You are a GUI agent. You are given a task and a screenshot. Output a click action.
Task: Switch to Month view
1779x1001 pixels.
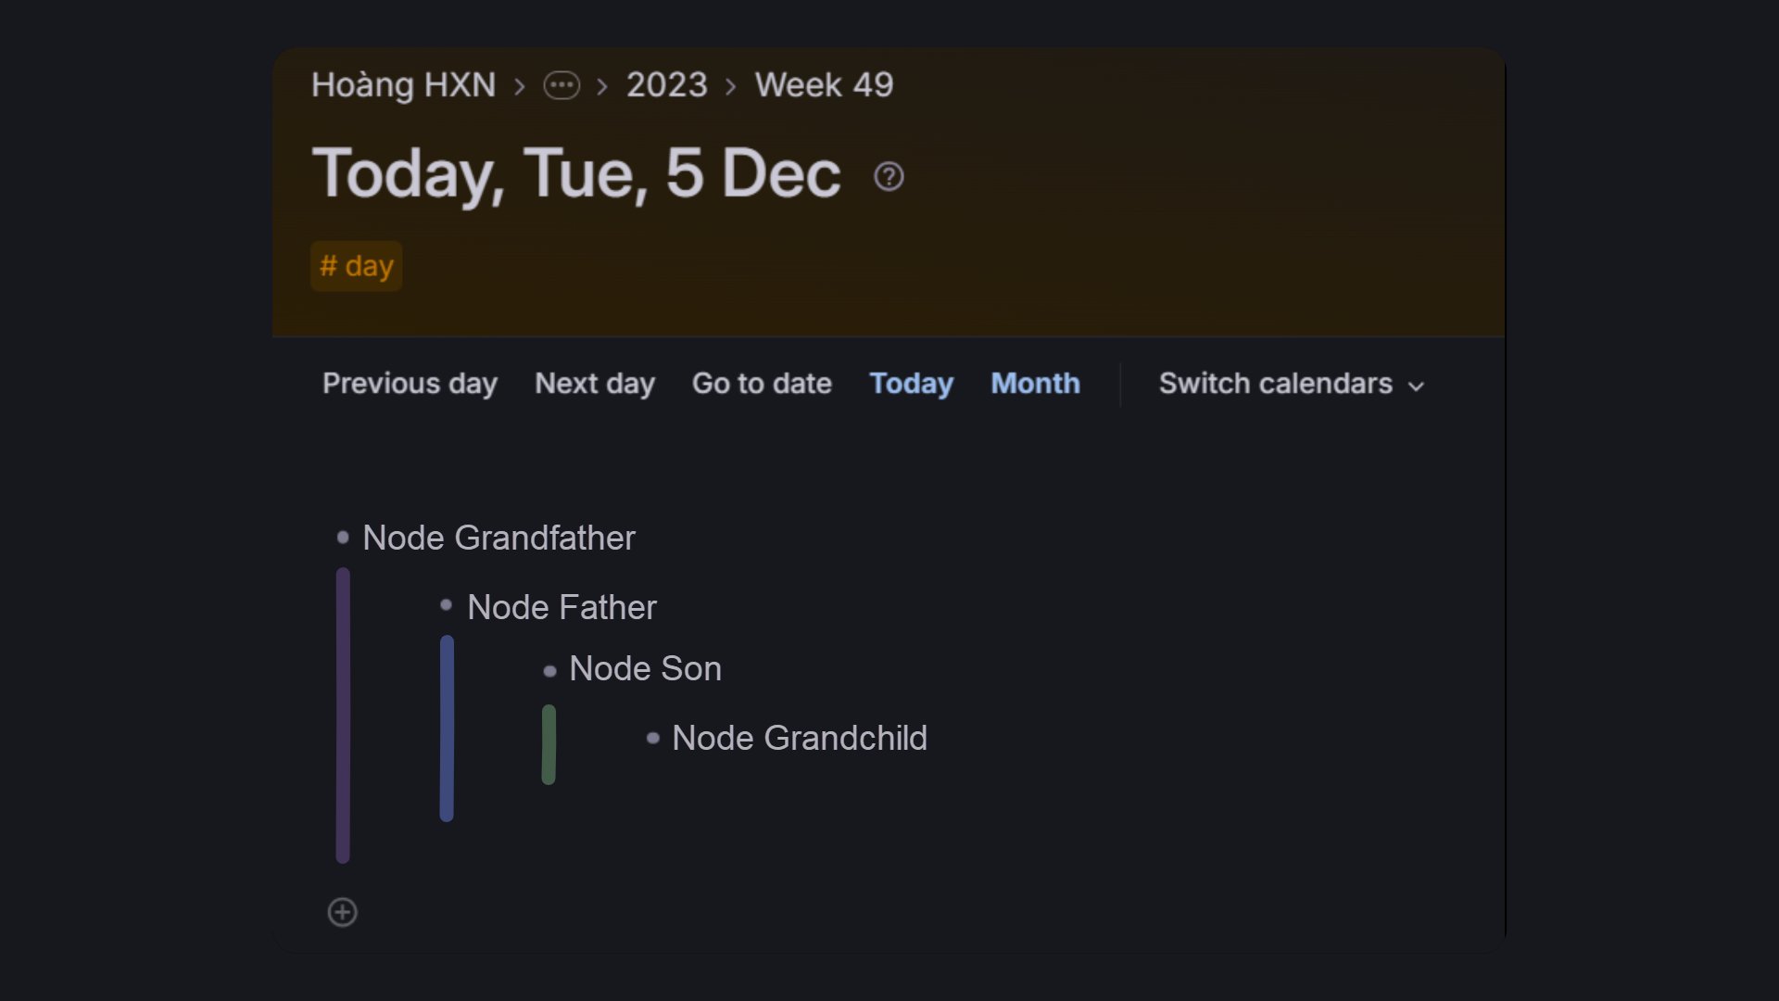[1036, 384]
